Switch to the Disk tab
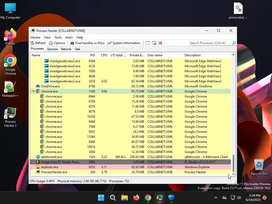Screen dimensions: 272x204 [78, 49]
